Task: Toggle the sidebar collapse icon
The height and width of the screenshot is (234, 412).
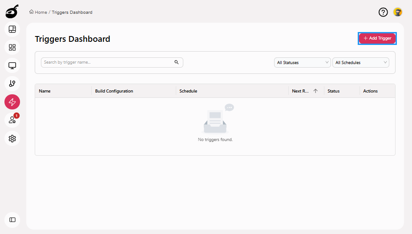Action: pyautogui.click(x=12, y=220)
